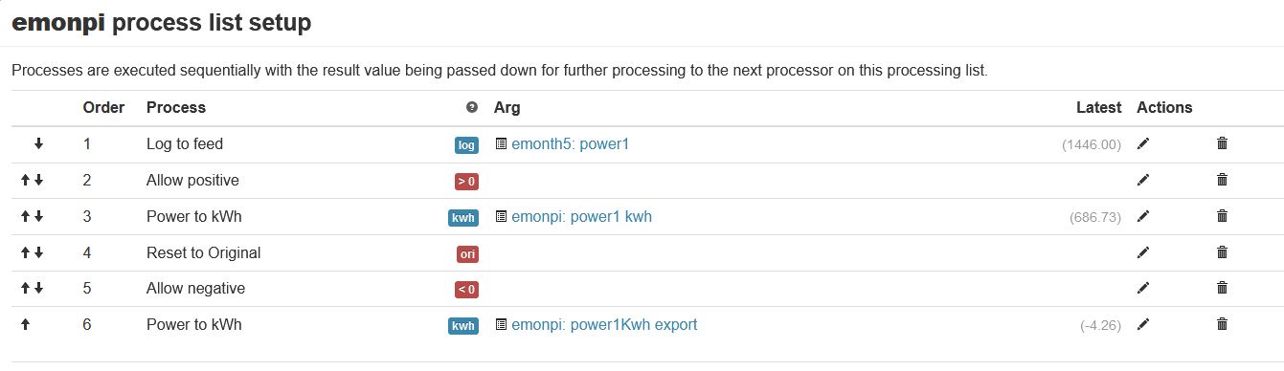This screenshot has height=371, width=1284.
Task: Open the emonpi: power1 kwh feed link
Action: (x=581, y=216)
